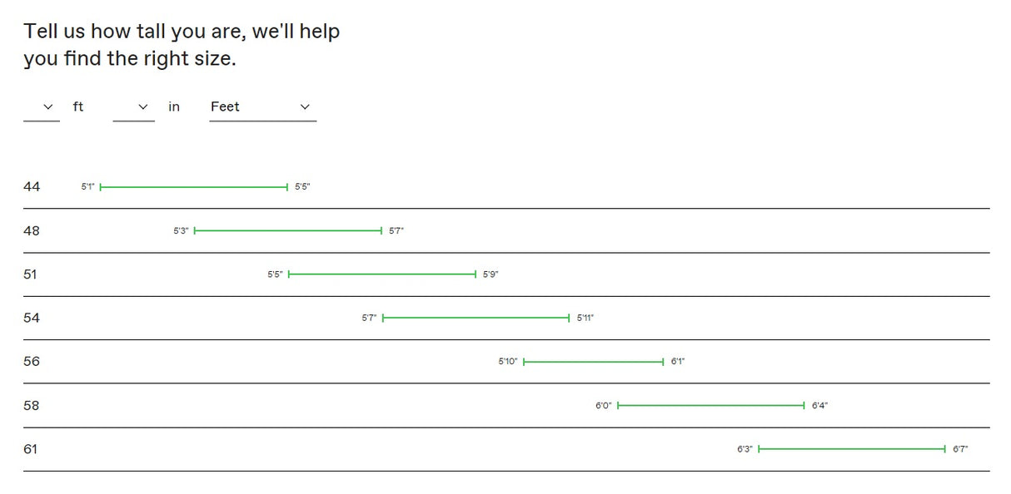The height and width of the screenshot is (494, 1011).
Task: Click the 6'4" label on size 58 row
Action: click(819, 406)
